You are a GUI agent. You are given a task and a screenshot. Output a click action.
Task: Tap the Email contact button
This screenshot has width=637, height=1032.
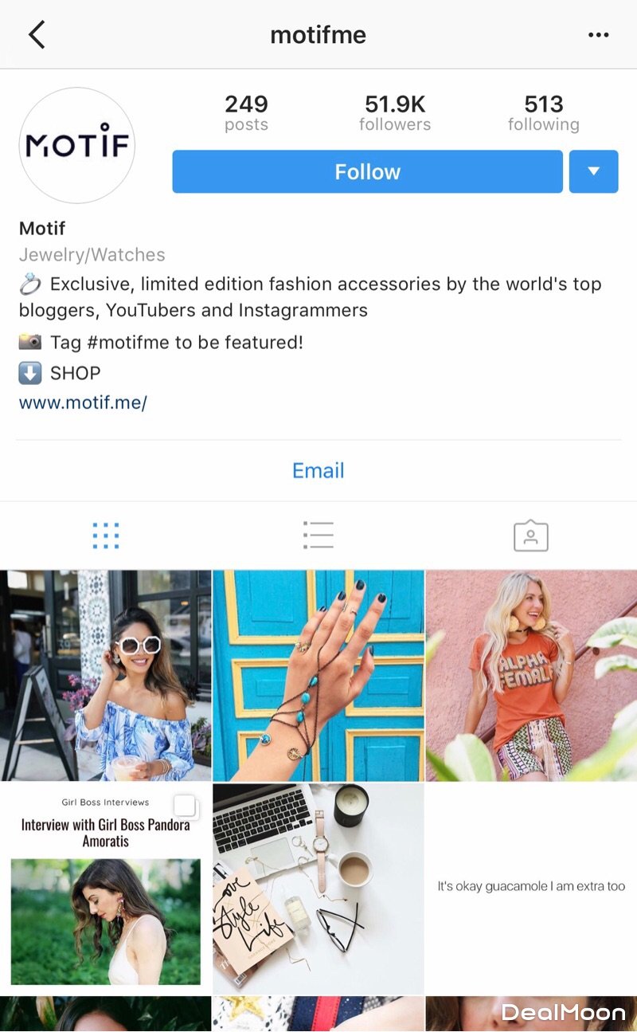coord(318,470)
